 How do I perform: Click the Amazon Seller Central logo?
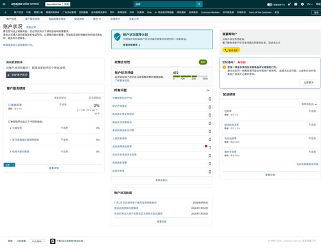[x=25, y=4]
